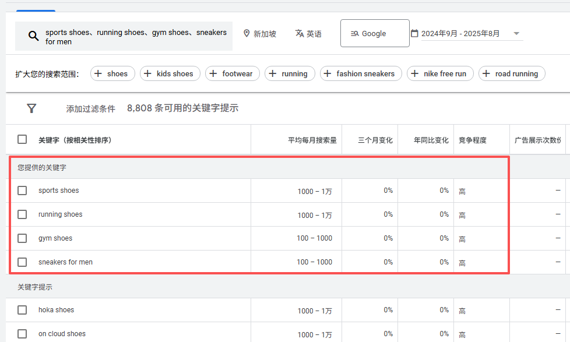Click the location pin icon for 新加坡
The height and width of the screenshot is (342, 570).
(x=247, y=34)
